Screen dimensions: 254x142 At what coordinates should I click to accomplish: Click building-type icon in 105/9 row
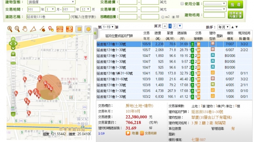[212, 44]
